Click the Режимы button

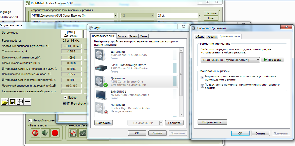(x=211, y=13)
